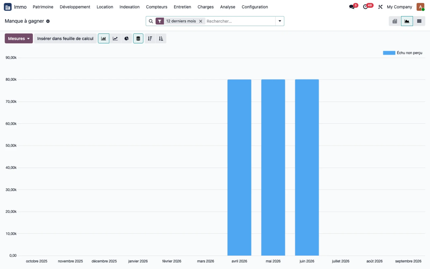Select bar chart mode

103,38
